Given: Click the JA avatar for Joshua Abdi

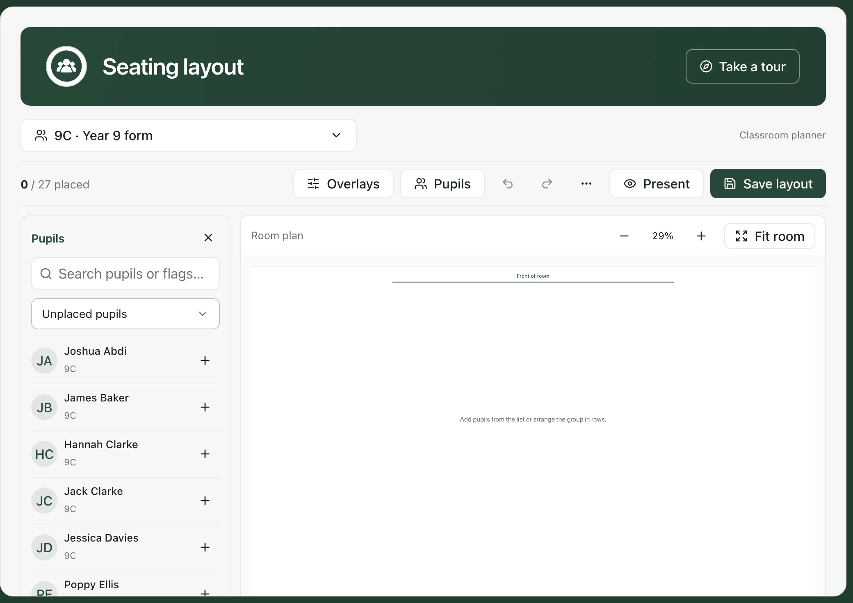Looking at the screenshot, I should 44,360.
